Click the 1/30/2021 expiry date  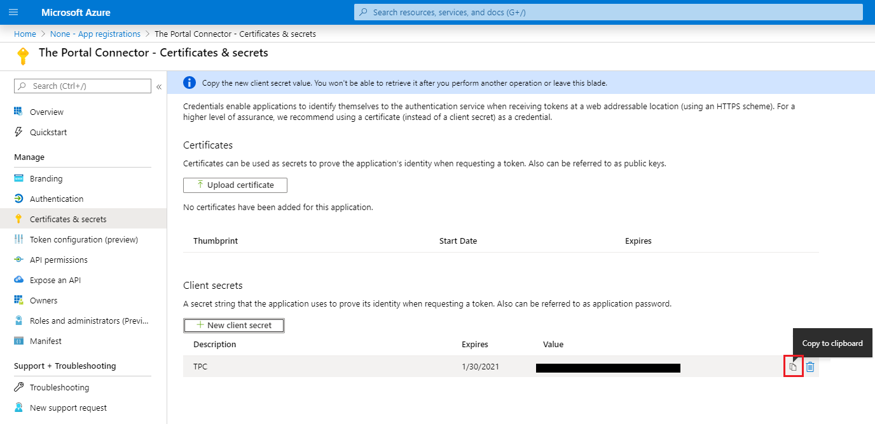pyautogui.click(x=480, y=367)
